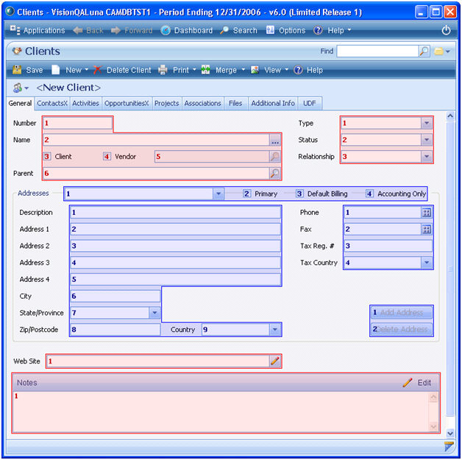
Task: Expand the Type dropdown
Action: (x=426, y=123)
